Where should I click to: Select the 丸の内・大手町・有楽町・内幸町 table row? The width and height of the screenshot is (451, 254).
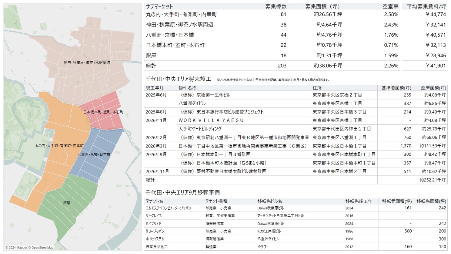296,14
